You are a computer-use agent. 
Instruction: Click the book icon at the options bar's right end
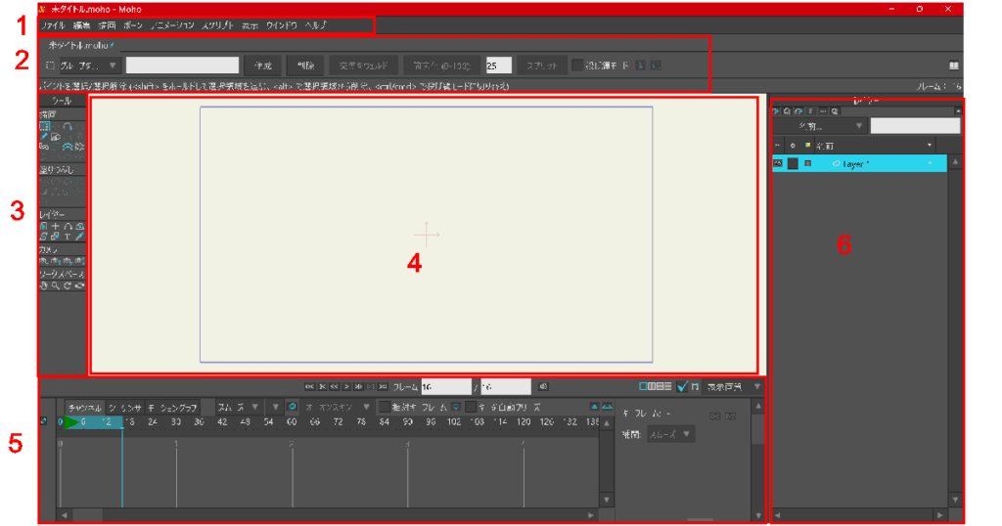[x=953, y=66]
